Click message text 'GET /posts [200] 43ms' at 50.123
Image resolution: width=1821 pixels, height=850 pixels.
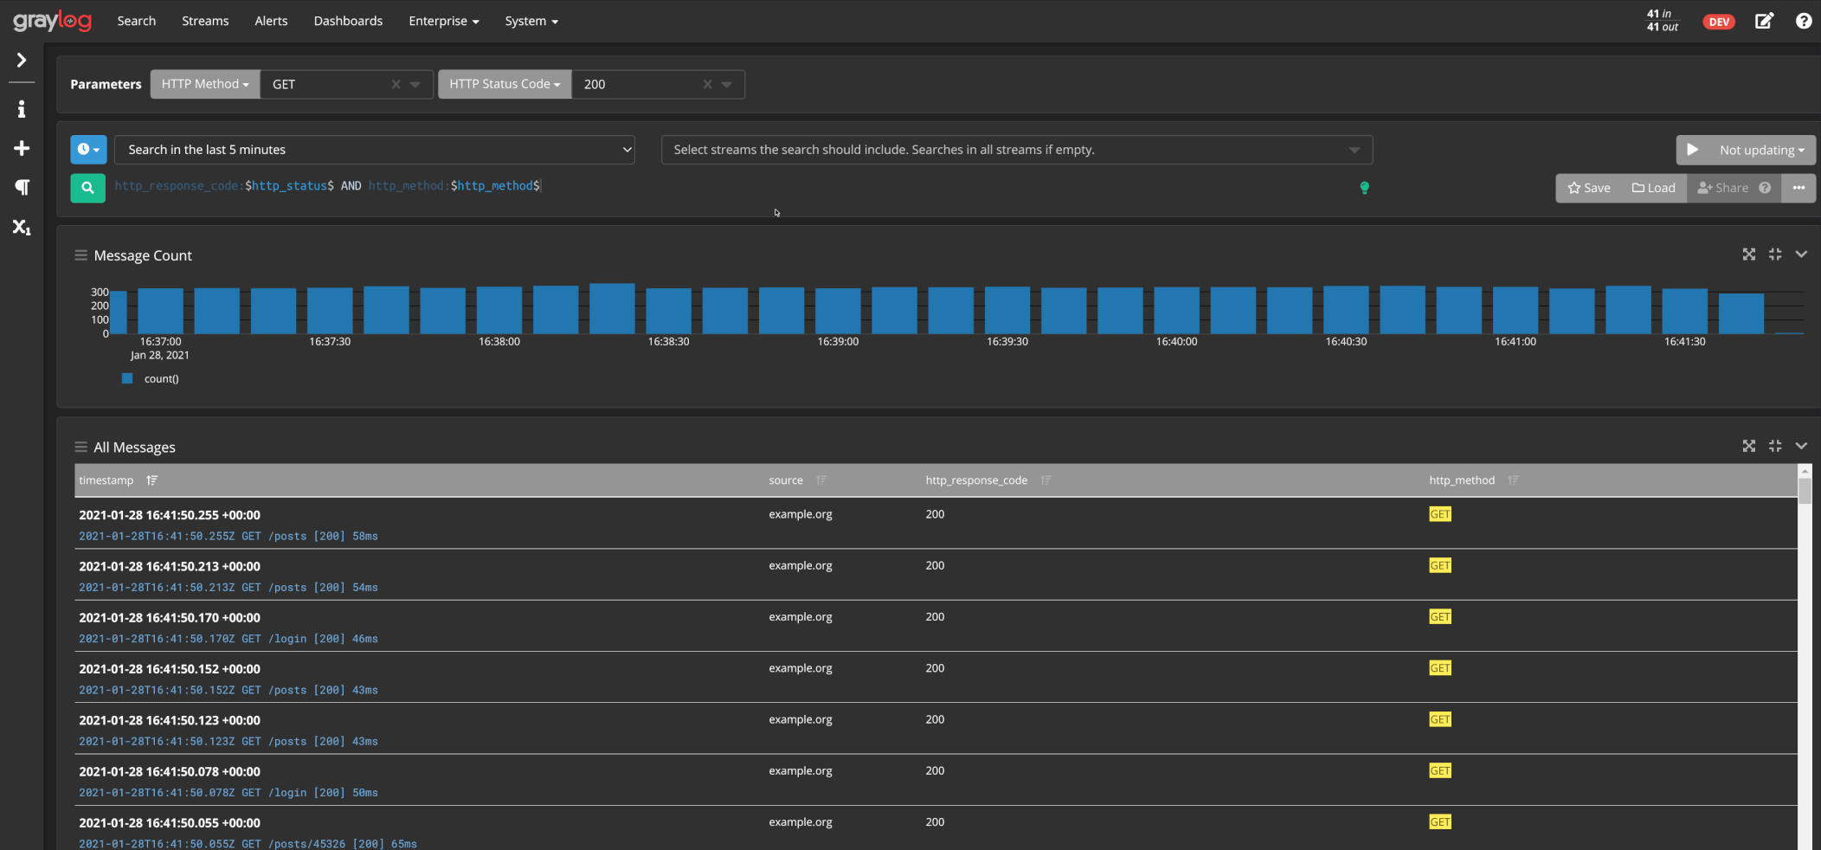coord(310,742)
